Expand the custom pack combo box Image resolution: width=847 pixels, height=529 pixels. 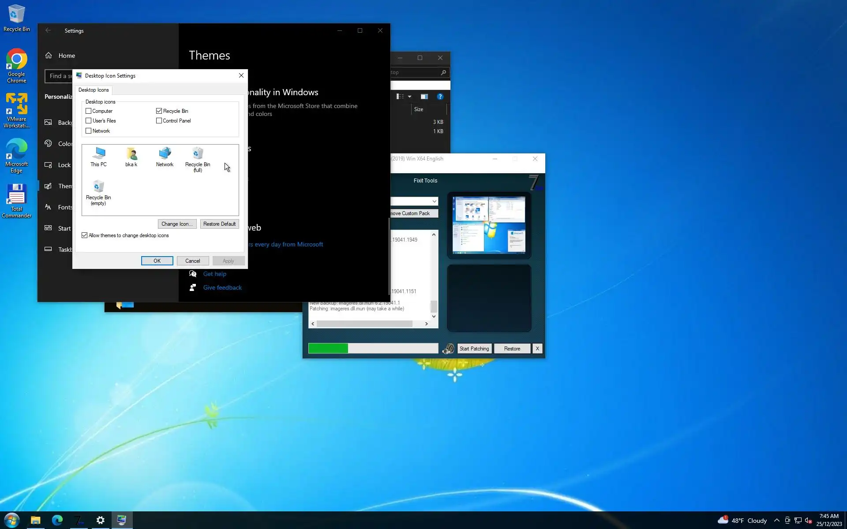pyautogui.click(x=434, y=201)
